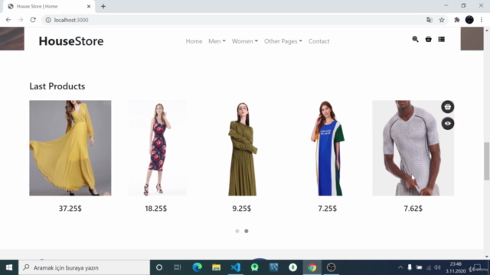Select the second carousel dot indicator

tap(247, 231)
